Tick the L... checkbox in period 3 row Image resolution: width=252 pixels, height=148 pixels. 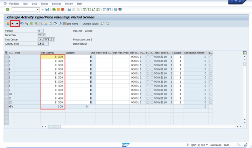tap(211, 65)
